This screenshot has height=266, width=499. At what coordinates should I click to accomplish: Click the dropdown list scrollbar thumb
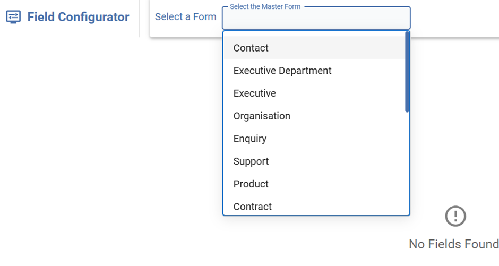tap(407, 72)
